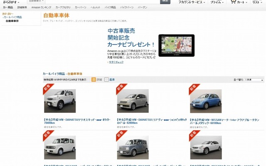Open the car navigation device promo image

(x=176, y=45)
